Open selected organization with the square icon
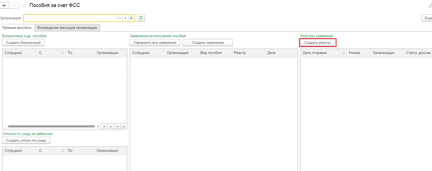The image size is (432, 171). [x=131, y=18]
